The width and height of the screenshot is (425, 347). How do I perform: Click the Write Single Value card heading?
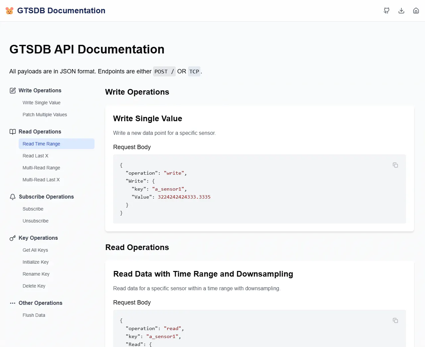147,119
